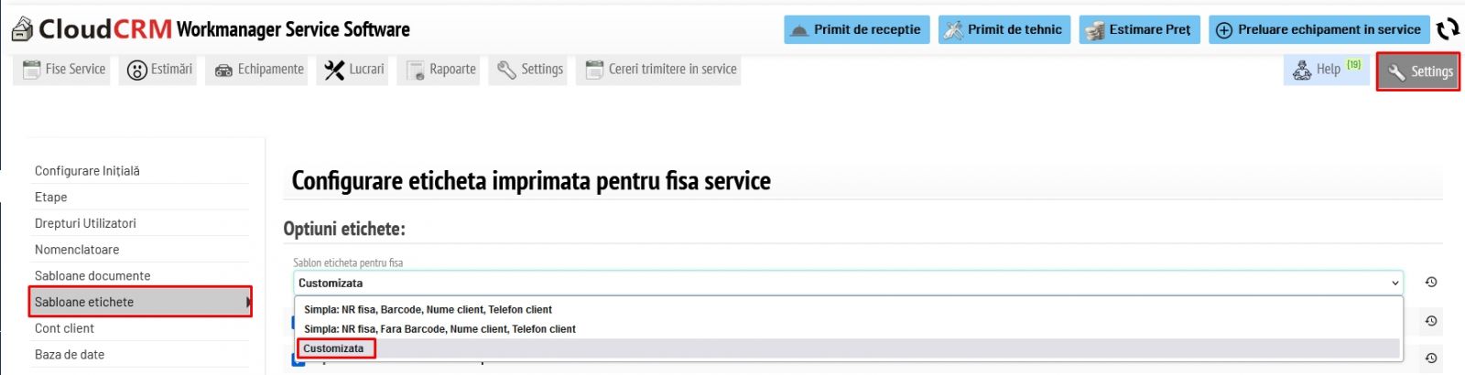Open Estimări smiley icon tab
The height and width of the screenshot is (375, 1465).
[x=158, y=70]
